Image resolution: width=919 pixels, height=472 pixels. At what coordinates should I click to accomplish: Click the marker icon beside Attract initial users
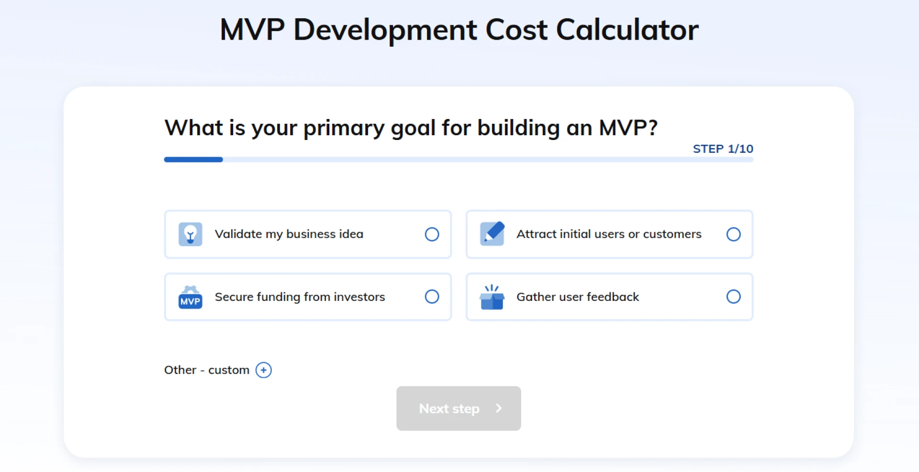pos(492,234)
